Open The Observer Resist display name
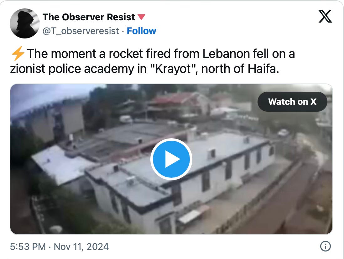 (89, 17)
